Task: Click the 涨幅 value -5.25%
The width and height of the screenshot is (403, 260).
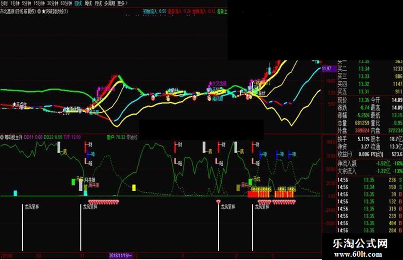Action: click(x=363, y=115)
